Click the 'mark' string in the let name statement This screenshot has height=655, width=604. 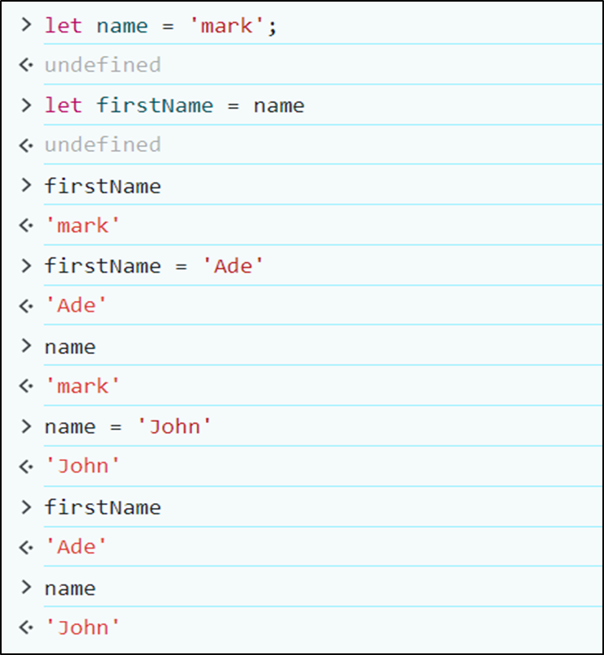[x=228, y=25]
